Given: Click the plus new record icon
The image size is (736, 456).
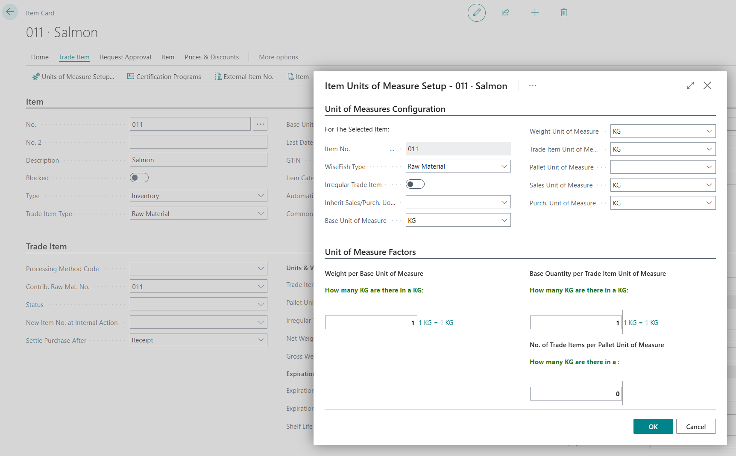Looking at the screenshot, I should click(x=534, y=13).
